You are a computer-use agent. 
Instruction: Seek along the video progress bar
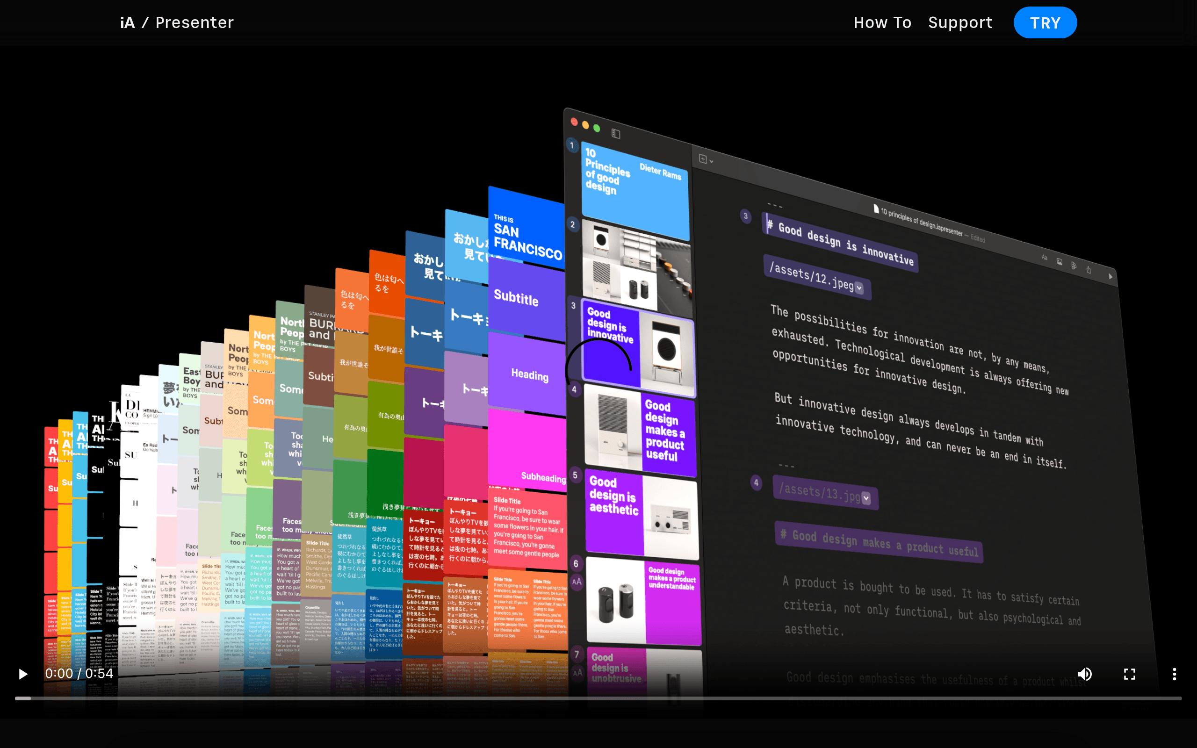point(598,698)
